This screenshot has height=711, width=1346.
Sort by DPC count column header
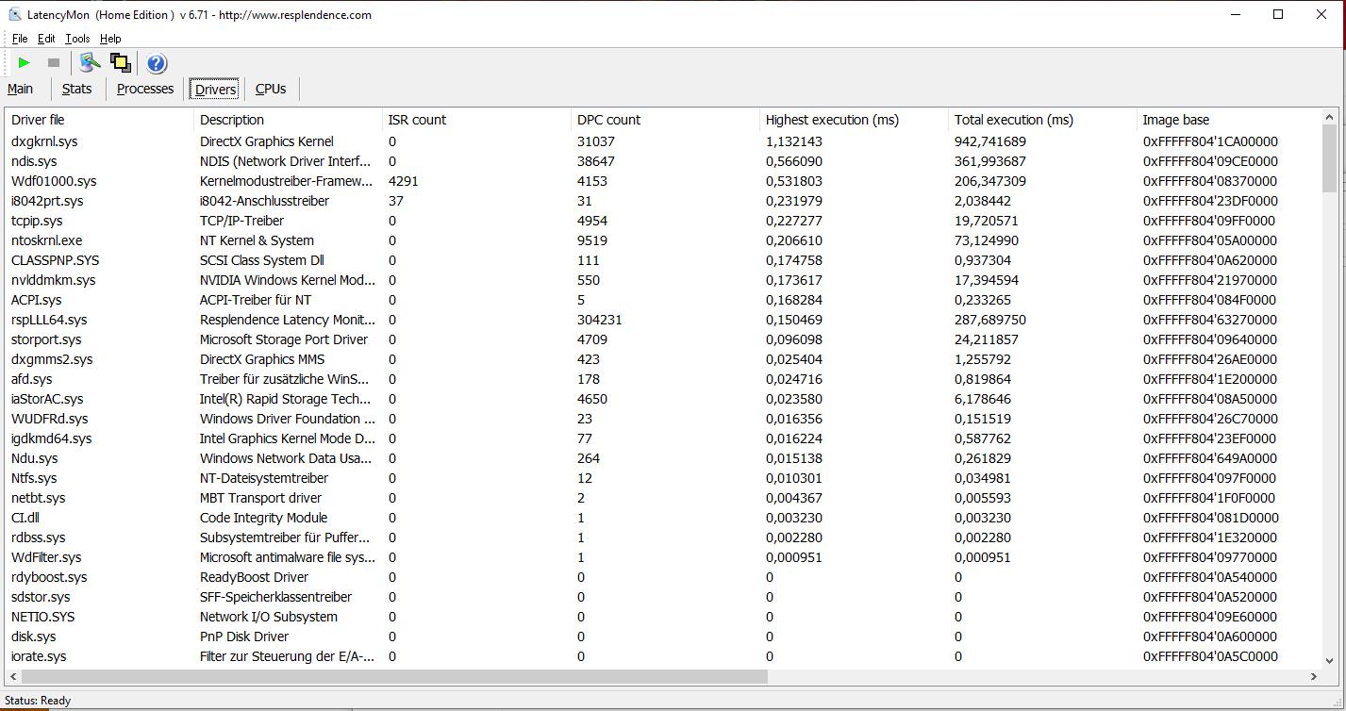click(x=666, y=120)
